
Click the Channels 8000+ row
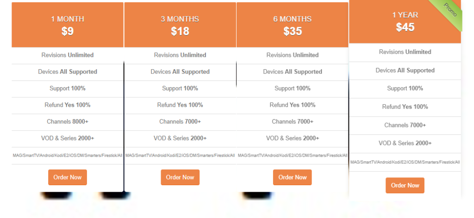[x=68, y=121]
